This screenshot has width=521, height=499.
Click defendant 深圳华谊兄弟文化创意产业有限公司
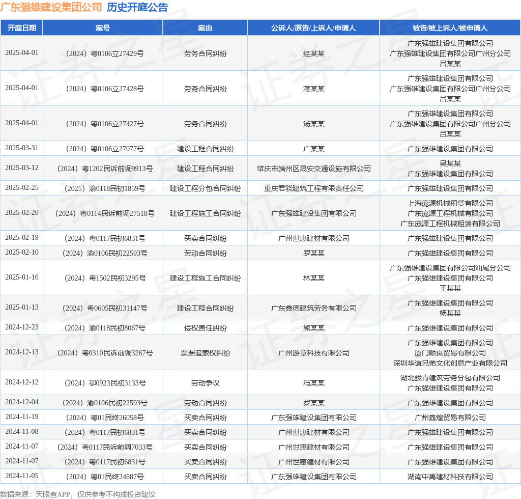point(450,363)
